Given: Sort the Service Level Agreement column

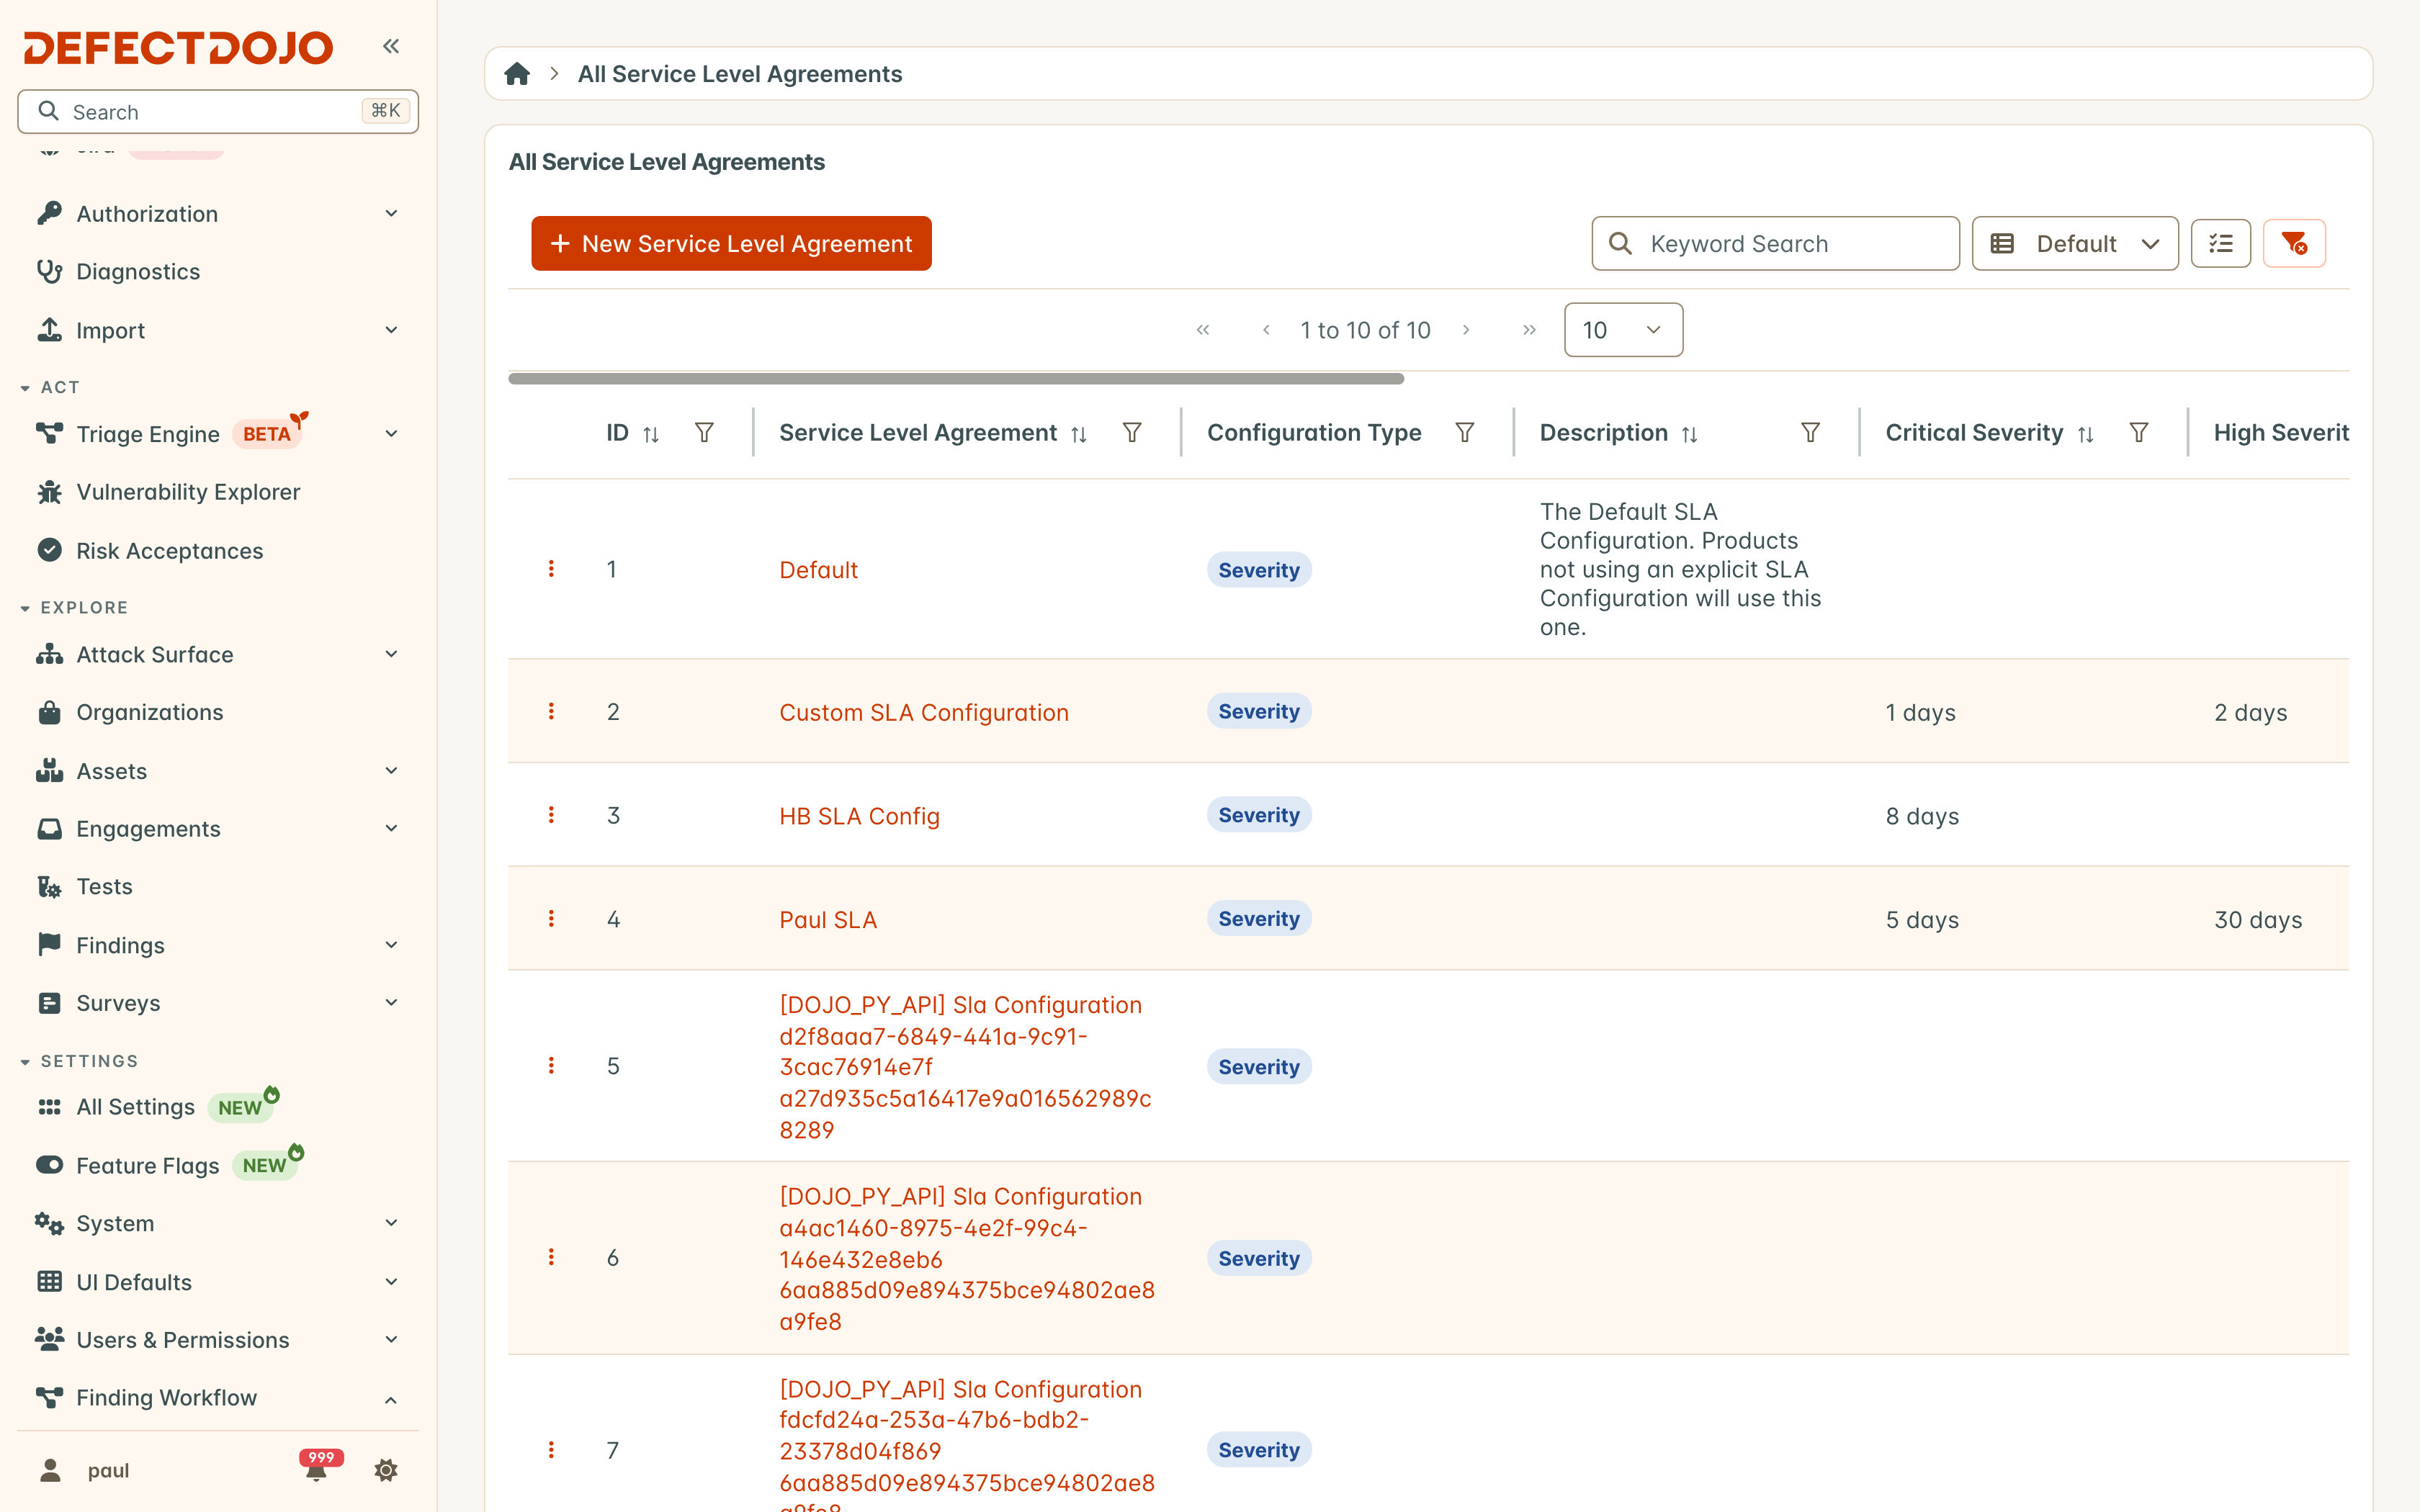Looking at the screenshot, I should (x=1079, y=434).
